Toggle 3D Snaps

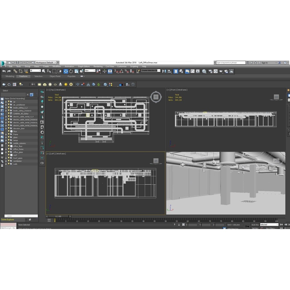116,71
